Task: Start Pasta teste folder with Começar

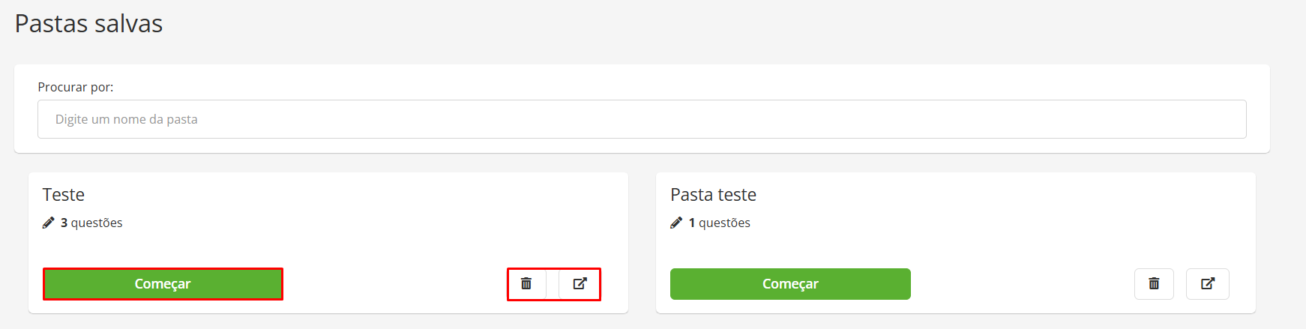Action: [790, 284]
